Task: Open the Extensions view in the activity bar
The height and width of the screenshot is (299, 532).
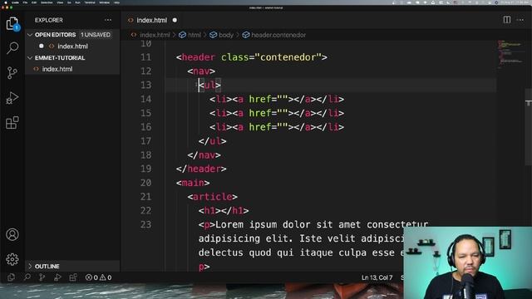Action: click(x=12, y=123)
